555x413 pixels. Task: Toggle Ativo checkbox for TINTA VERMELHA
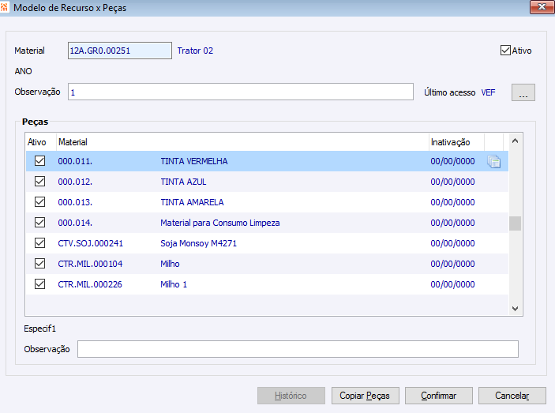coord(39,161)
